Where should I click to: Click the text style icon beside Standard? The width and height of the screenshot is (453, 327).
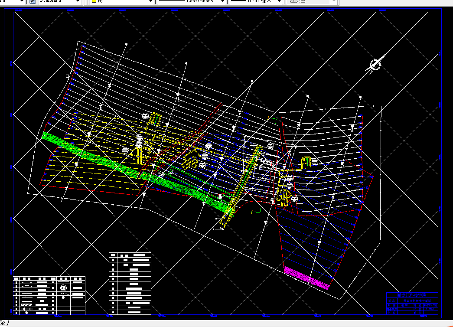pyautogui.click(x=33, y=1)
